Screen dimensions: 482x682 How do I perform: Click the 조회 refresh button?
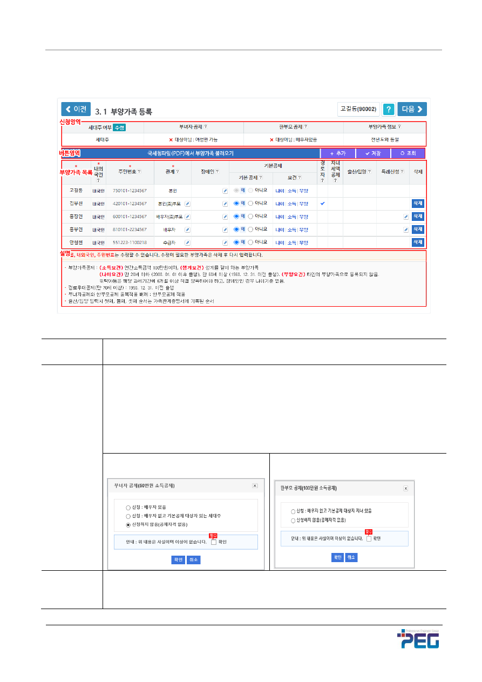tap(408, 153)
